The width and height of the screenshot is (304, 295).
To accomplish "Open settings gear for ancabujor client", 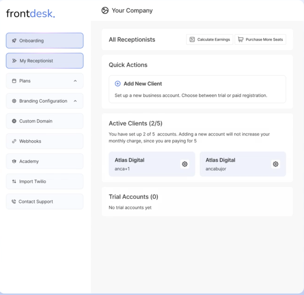I will coord(275,164).
